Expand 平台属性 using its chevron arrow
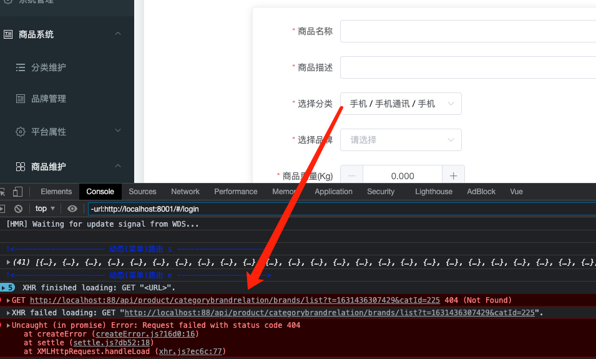 (x=118, y=130)
